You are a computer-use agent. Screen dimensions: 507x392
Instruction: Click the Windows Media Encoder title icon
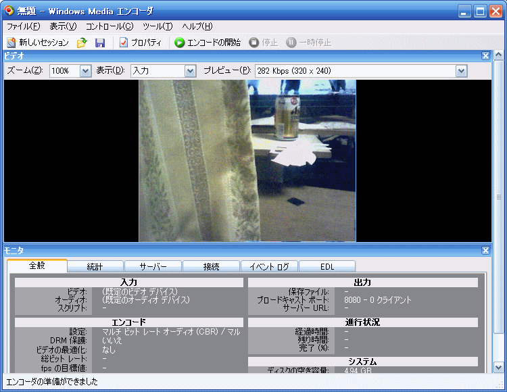click(x=9, y=11)
